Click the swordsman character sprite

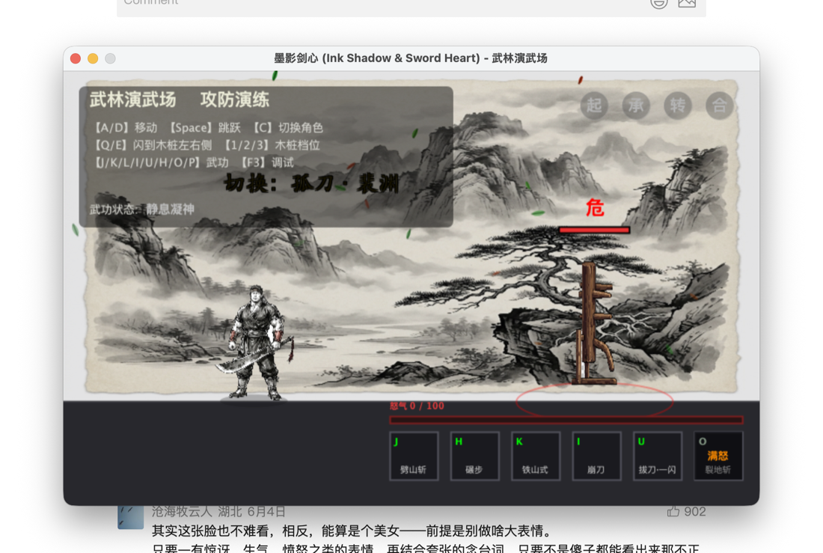click(x=255, y=343)
